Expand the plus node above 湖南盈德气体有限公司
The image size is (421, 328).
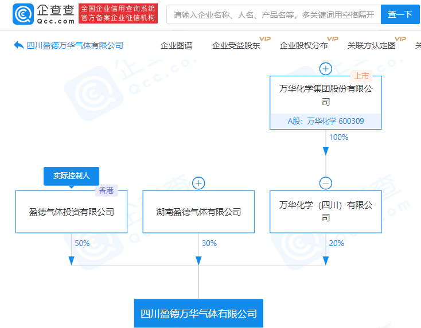[x=198, y=183]
